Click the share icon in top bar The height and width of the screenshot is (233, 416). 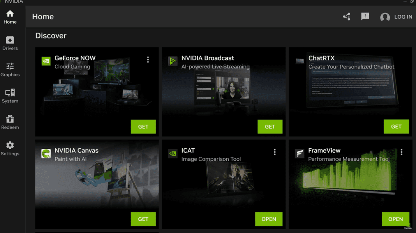[x=346, y=16]
